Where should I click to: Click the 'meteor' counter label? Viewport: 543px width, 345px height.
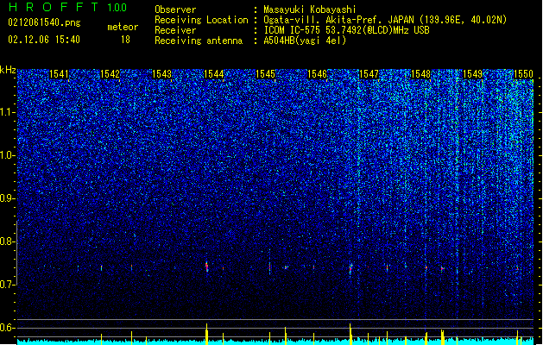[123, 27]
